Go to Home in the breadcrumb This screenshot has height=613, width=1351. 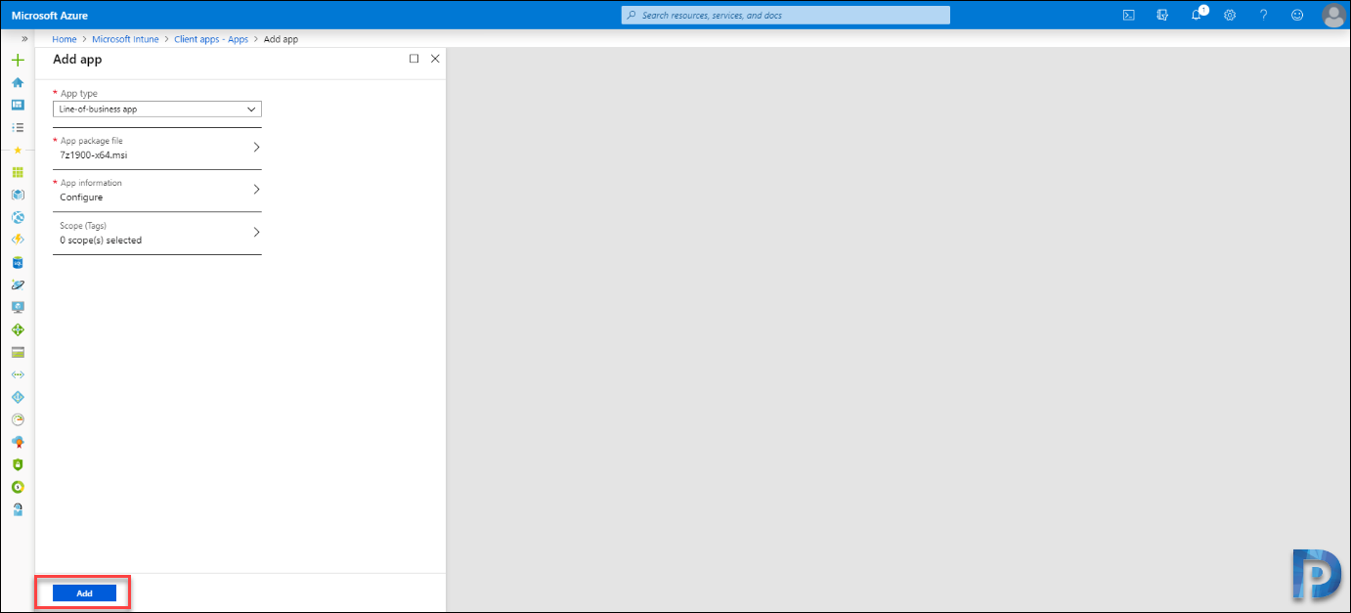point(65,39)
